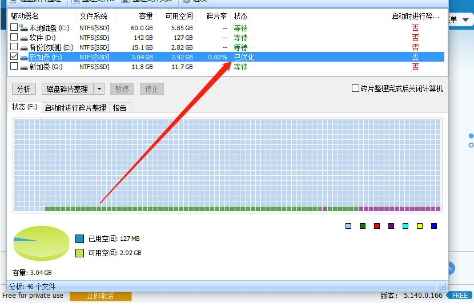
Task: Click the 启动时进行碎... column header
Action: 415,16
